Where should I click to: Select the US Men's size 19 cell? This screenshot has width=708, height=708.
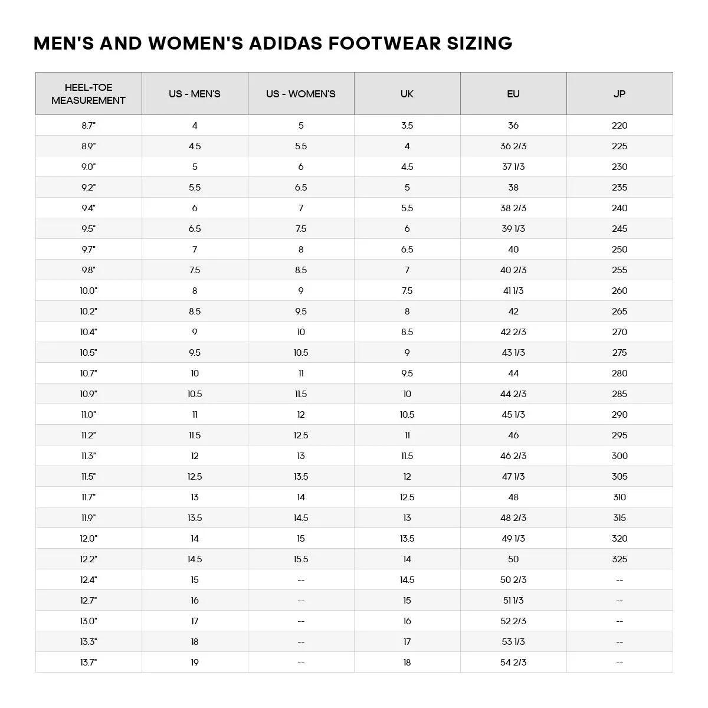pyautogui.click(x=195, y=663)
